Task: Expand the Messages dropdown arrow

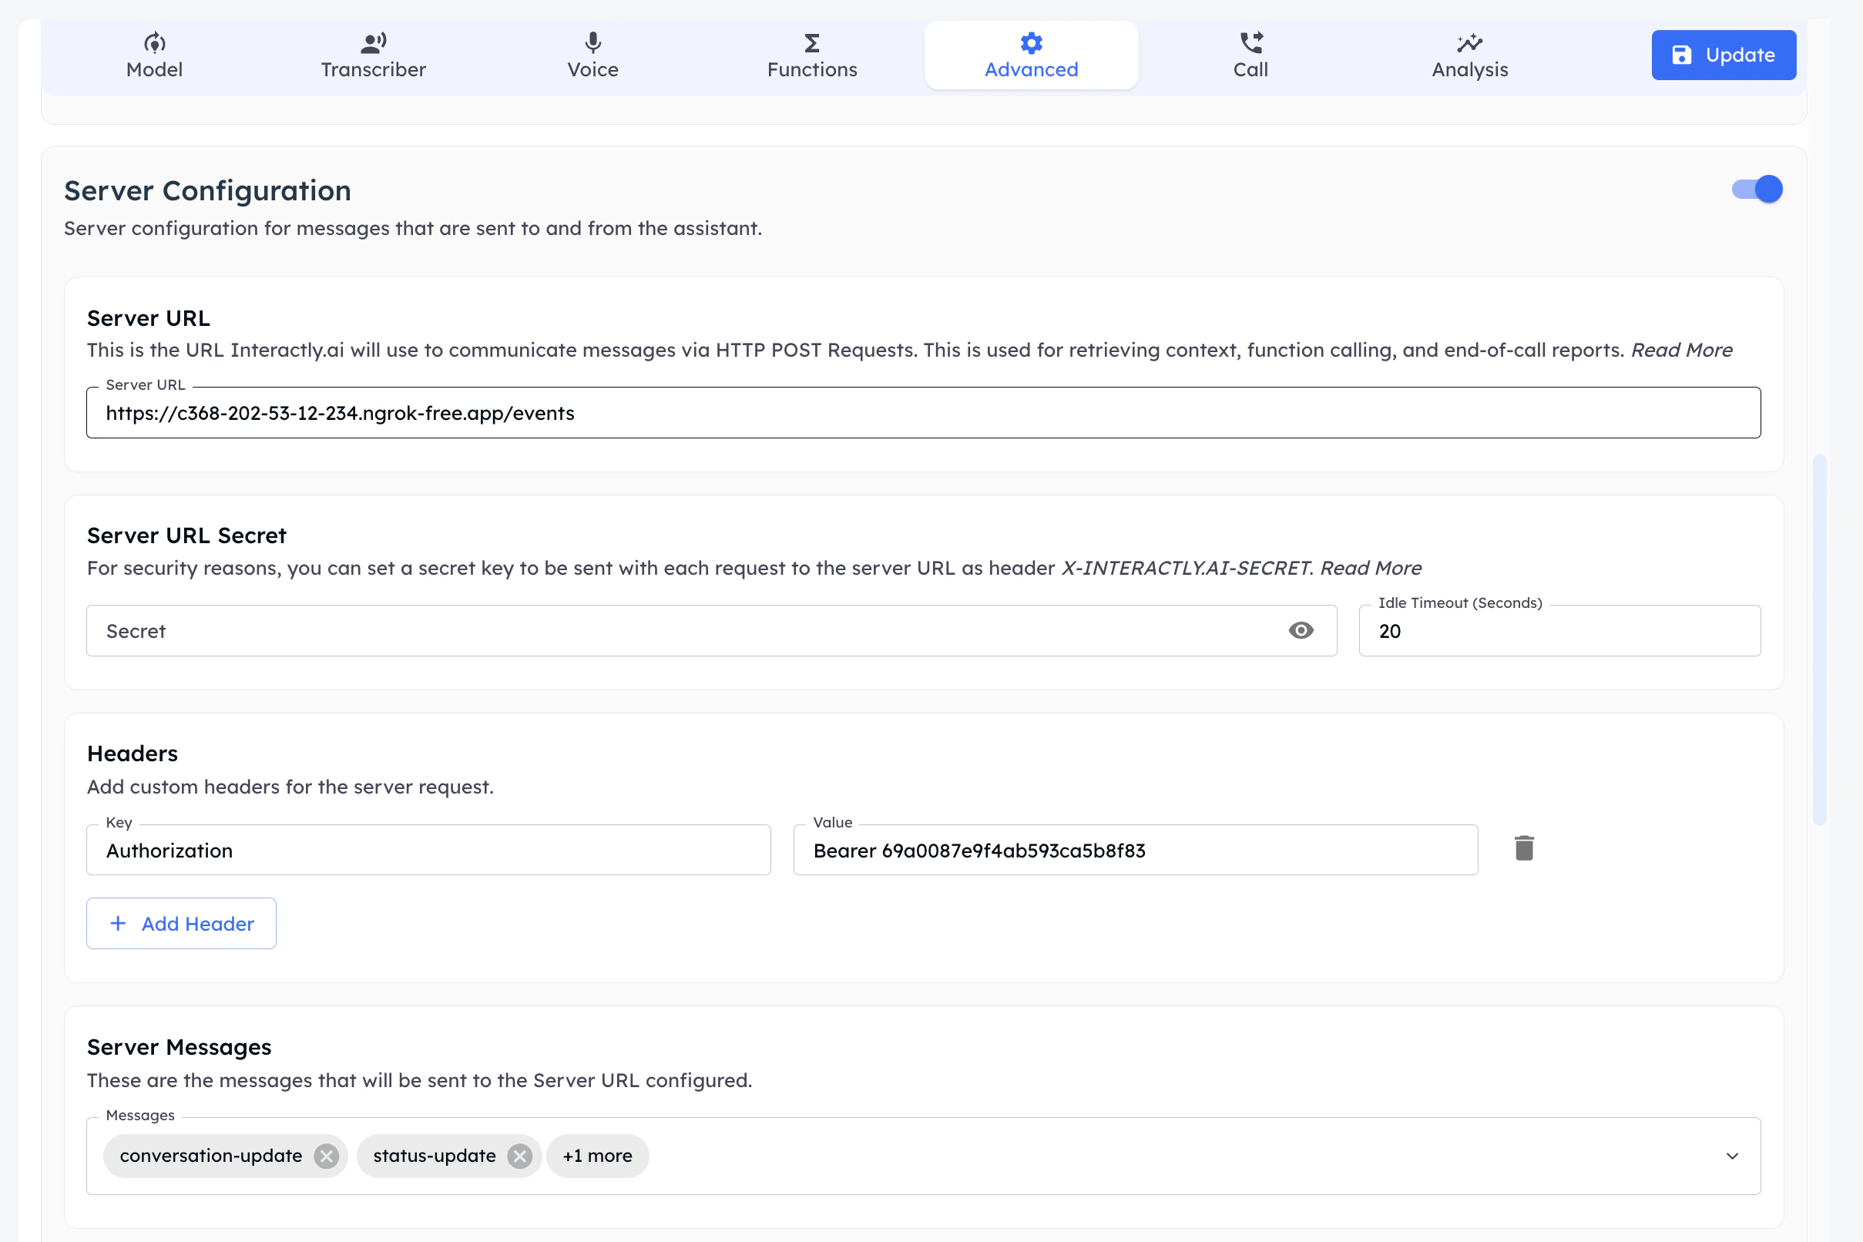Action: click(1732, 1156)
